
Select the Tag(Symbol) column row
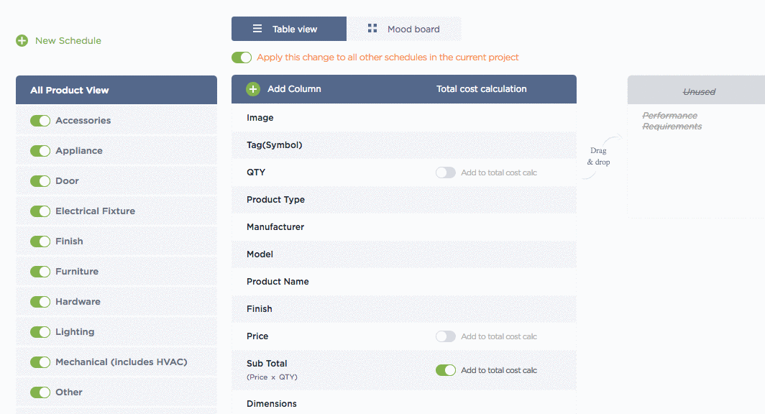click(x=404, y=144)
